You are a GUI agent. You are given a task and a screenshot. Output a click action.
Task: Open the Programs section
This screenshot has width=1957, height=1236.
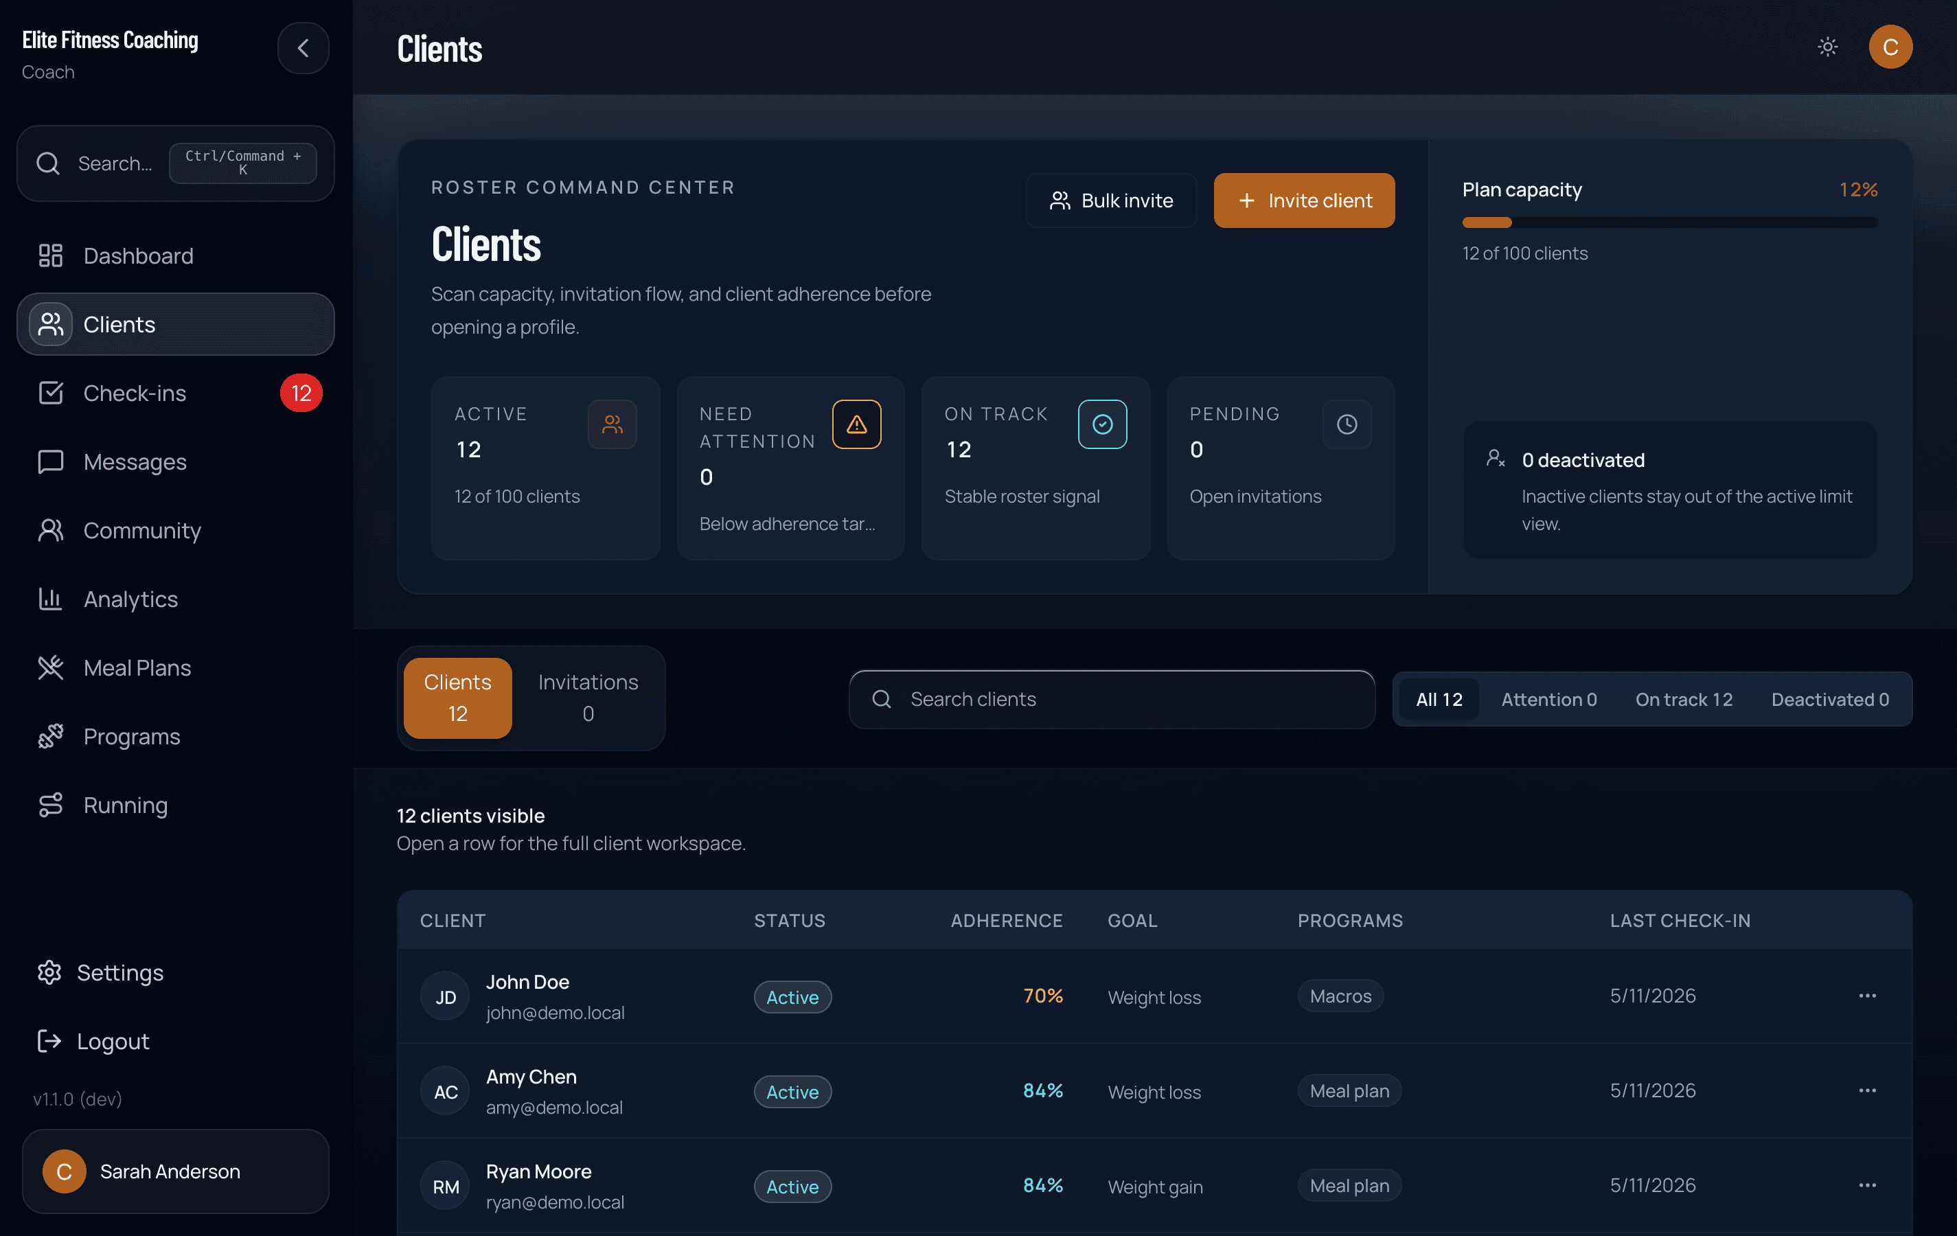(x=176, y=736)
